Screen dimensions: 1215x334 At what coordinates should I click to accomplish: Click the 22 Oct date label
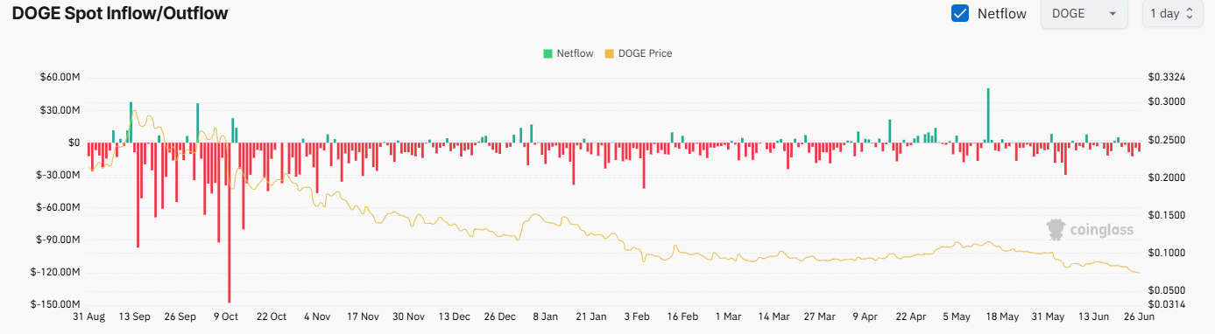272,317
